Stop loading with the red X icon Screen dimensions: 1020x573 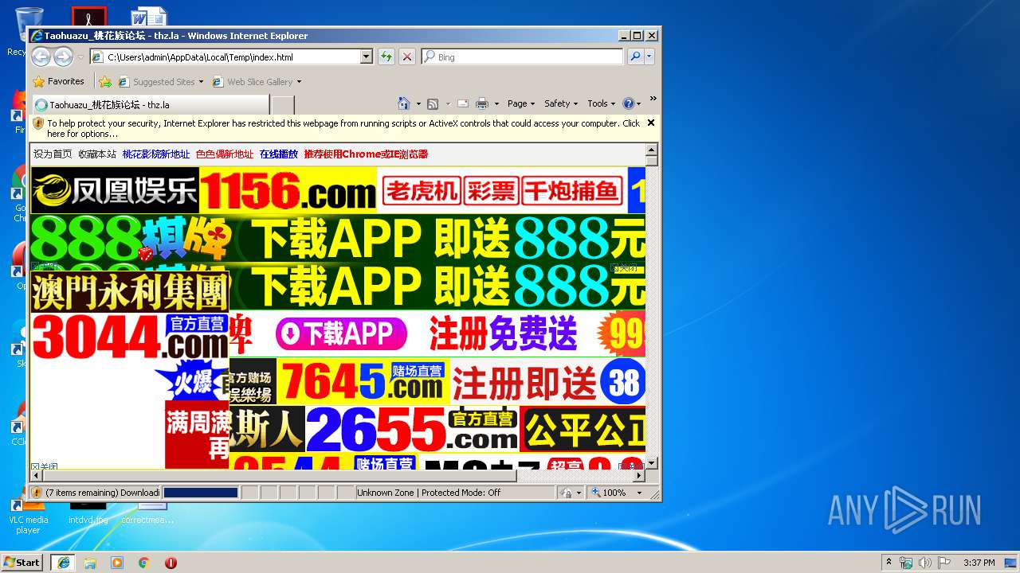coord(407,57)
